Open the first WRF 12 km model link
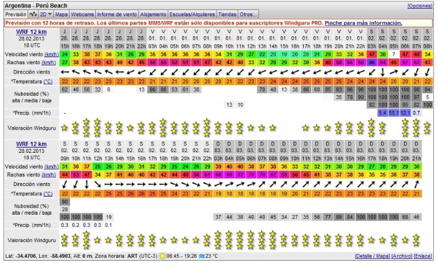 click(x=32, y=32)
